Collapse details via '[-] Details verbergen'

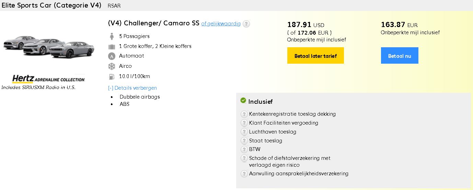pyautogui.click(x=132, y=88)
